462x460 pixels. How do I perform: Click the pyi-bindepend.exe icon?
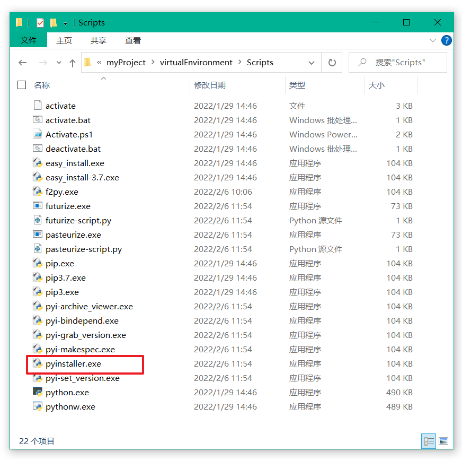[38, 320]
